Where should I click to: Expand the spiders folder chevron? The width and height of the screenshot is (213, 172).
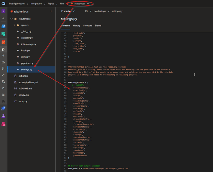pos(14,25)
